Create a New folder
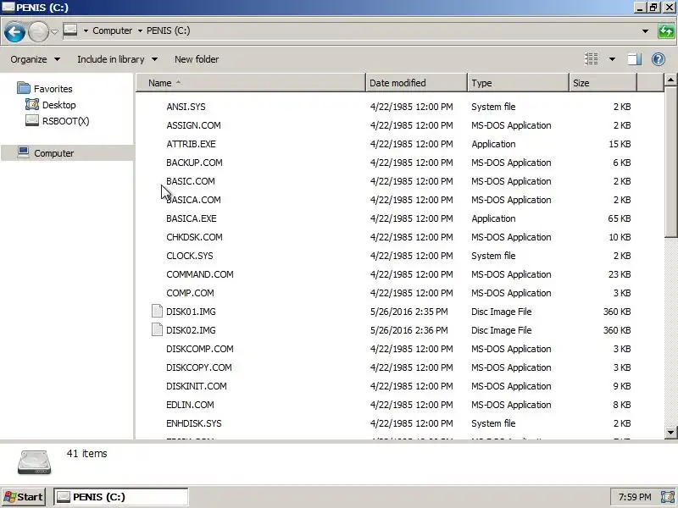The image size is (678, 508). (x=197, y=59)
